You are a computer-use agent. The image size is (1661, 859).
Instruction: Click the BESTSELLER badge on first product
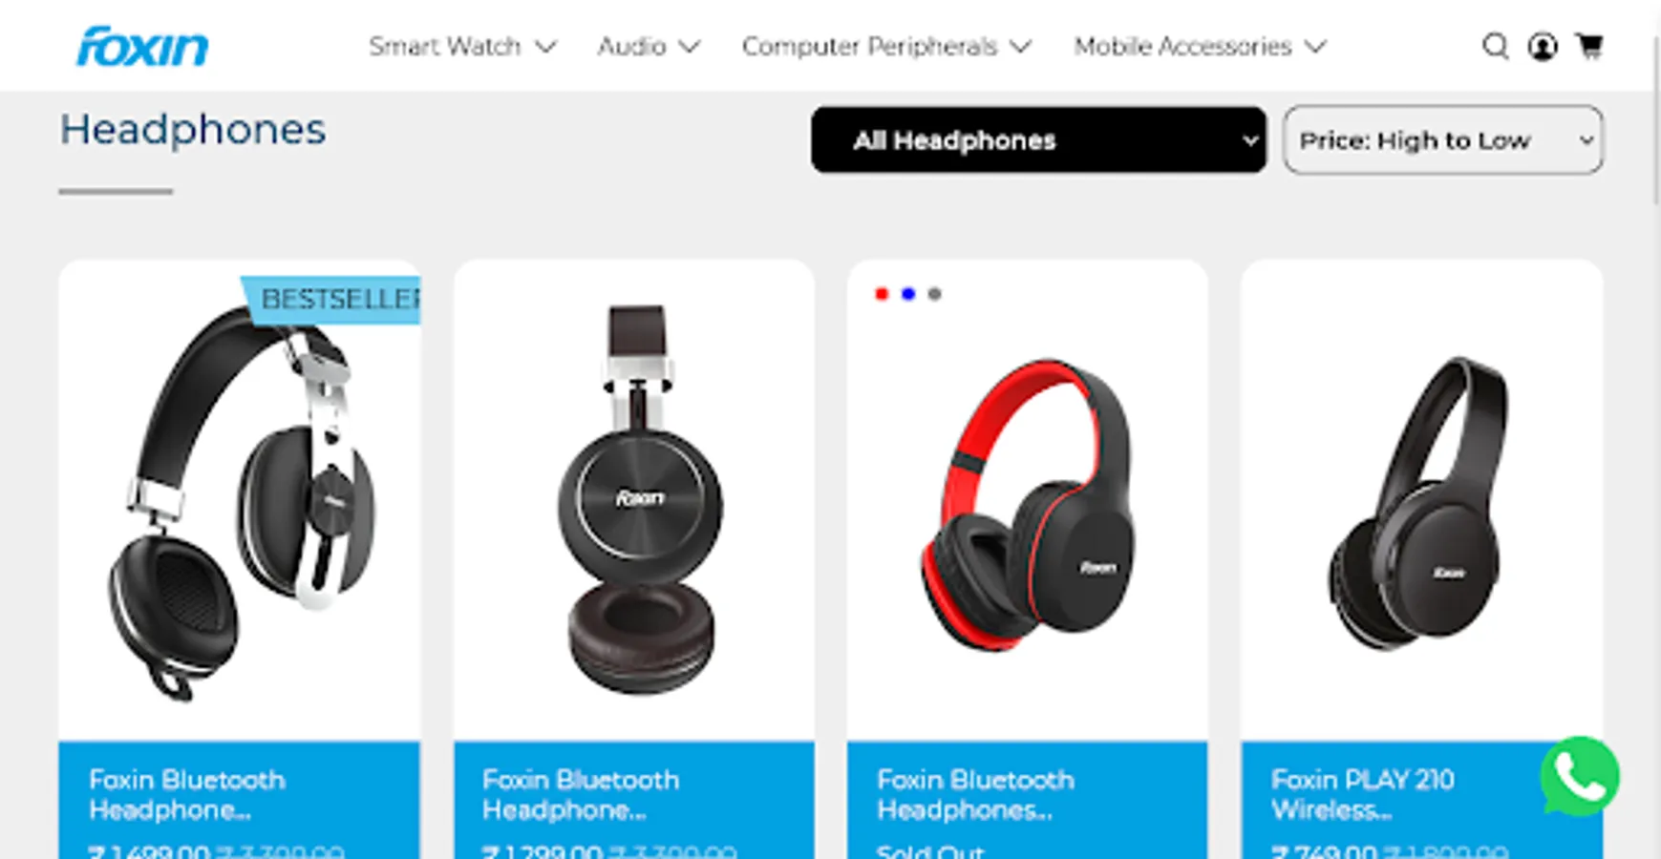pos(332,300)
